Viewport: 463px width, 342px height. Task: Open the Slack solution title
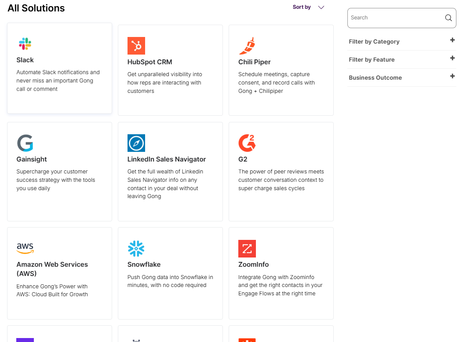(x=25, y=60)
